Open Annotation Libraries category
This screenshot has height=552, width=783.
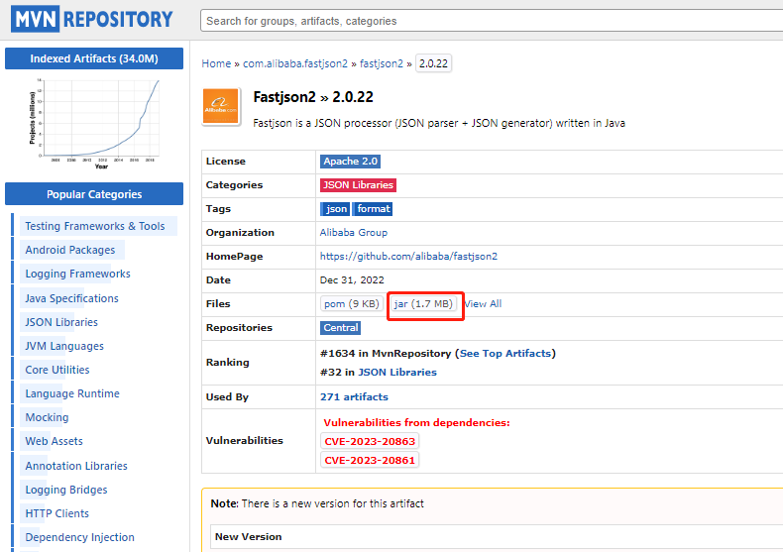76,466
